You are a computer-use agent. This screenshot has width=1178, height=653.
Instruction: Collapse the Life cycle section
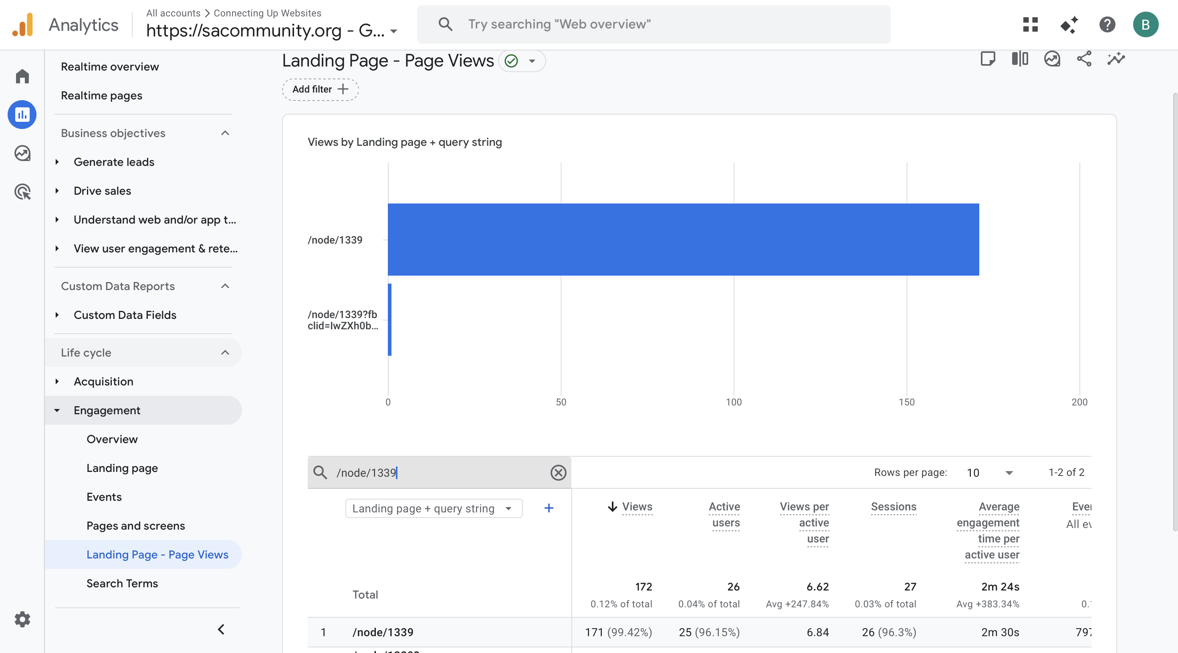click(x=225, y=353)
